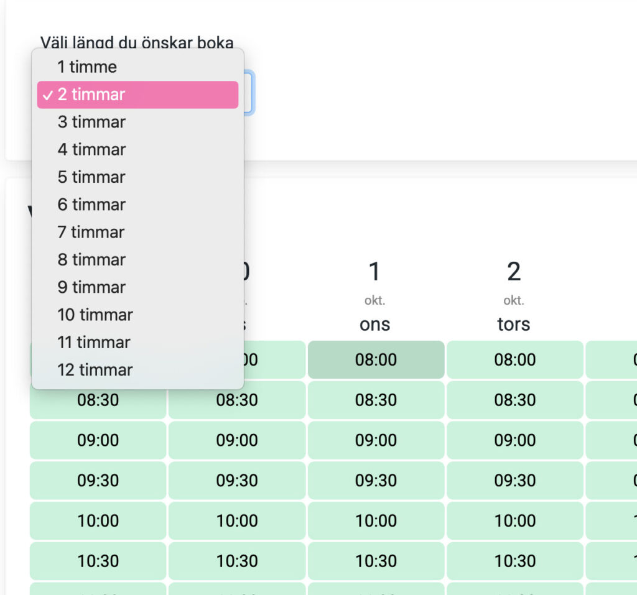Book the 08:00 slot on Wednesday 1 okt
This screenshot has height=595, width=637.
376,360
